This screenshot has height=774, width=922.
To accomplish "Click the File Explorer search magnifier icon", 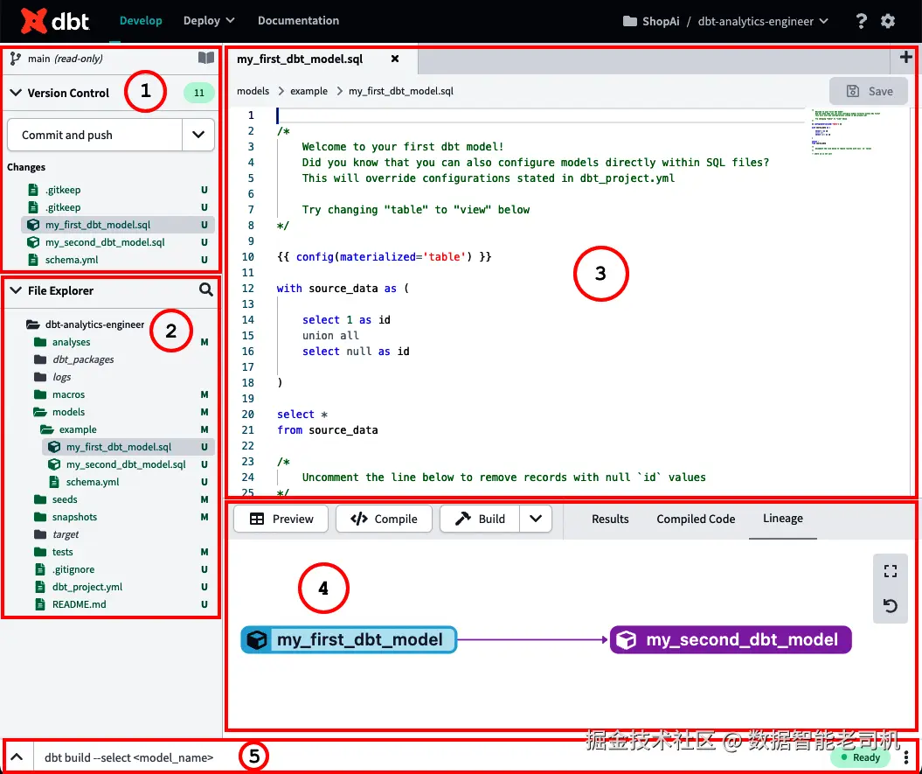I will [x=205, y=289].
